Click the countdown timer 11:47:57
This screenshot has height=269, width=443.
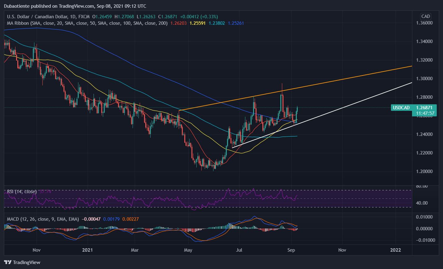click(424, 113)
